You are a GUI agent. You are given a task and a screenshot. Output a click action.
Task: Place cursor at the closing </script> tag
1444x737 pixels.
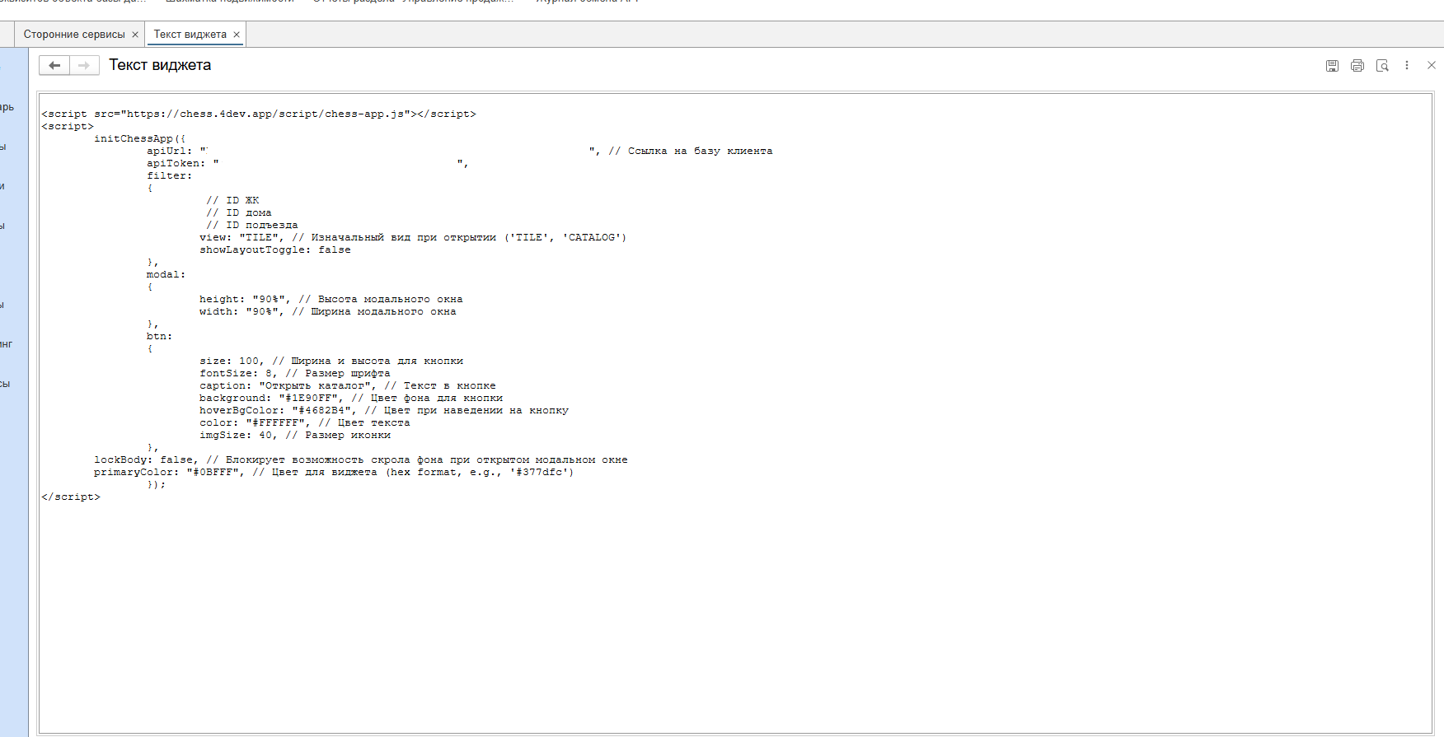point(71,497)
